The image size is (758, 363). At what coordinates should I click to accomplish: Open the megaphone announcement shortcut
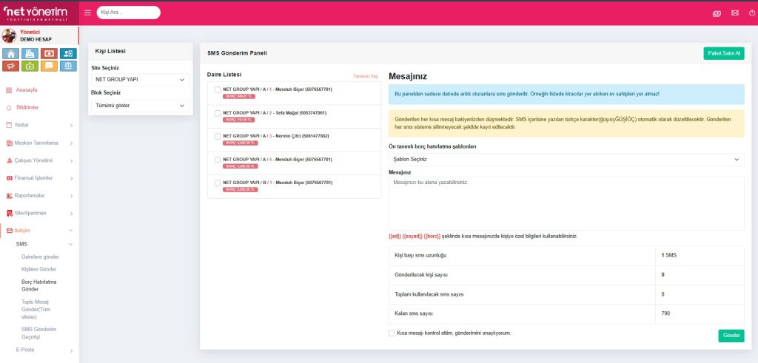(10, 66)
